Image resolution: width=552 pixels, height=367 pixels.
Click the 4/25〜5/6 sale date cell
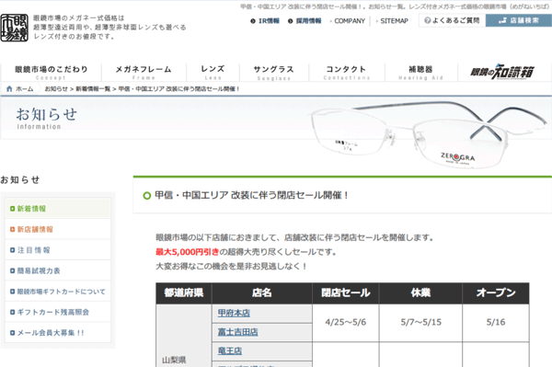pyautogui.click(x=345, y=322)
